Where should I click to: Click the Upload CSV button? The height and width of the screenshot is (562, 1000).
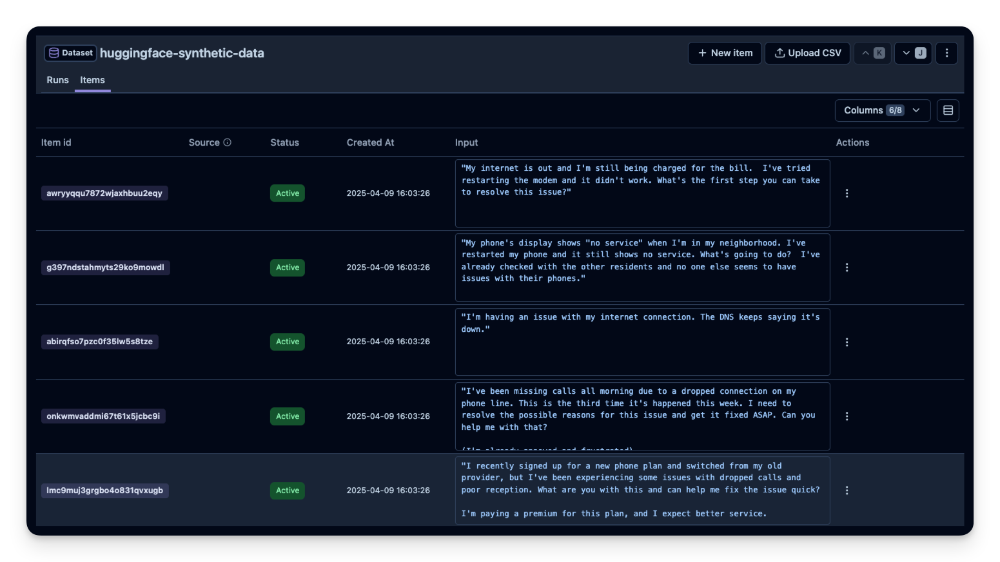pyautogui.click(x=807, y=53)
